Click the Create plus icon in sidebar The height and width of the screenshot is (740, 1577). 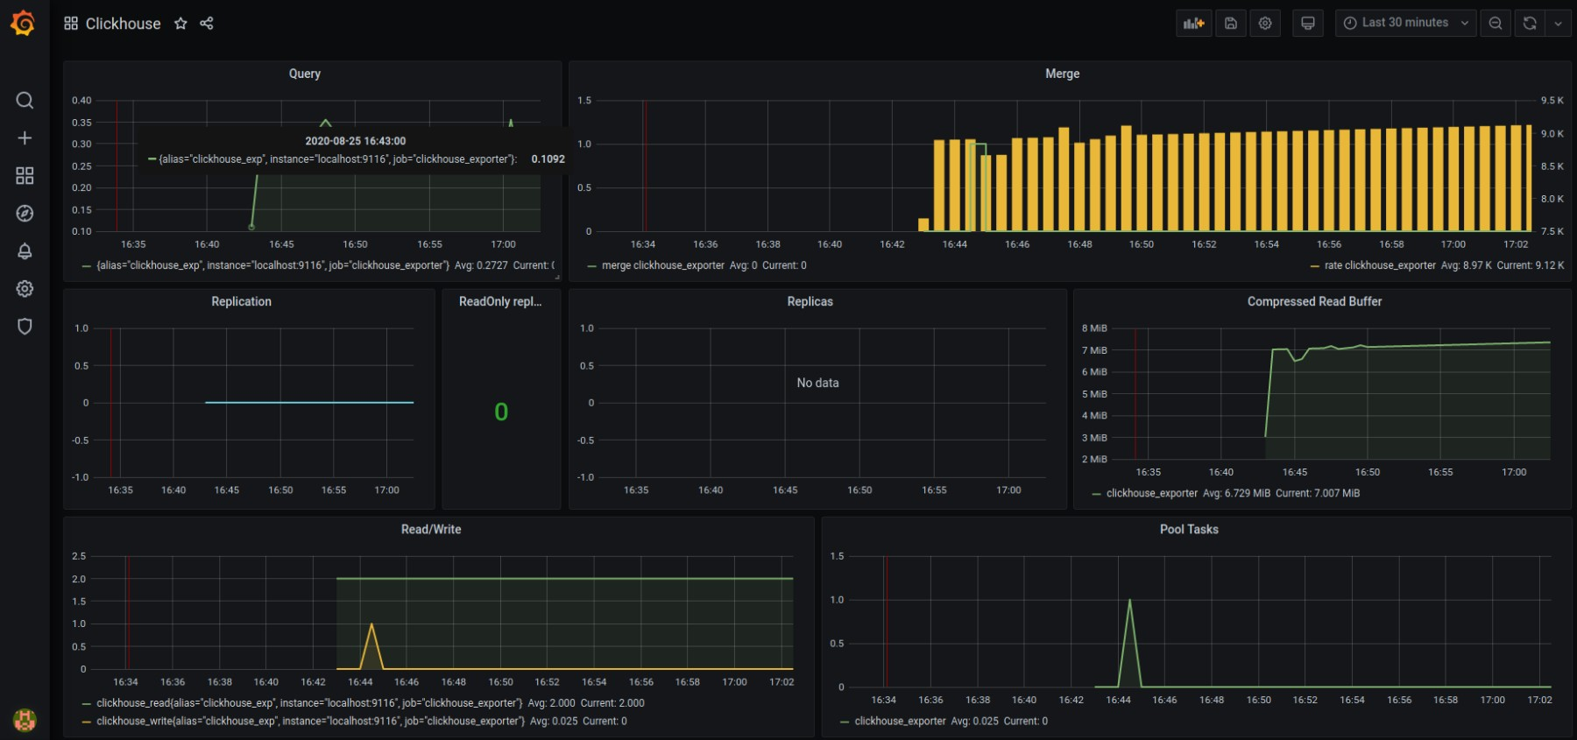pyautogui.click(x=25, y=138)
